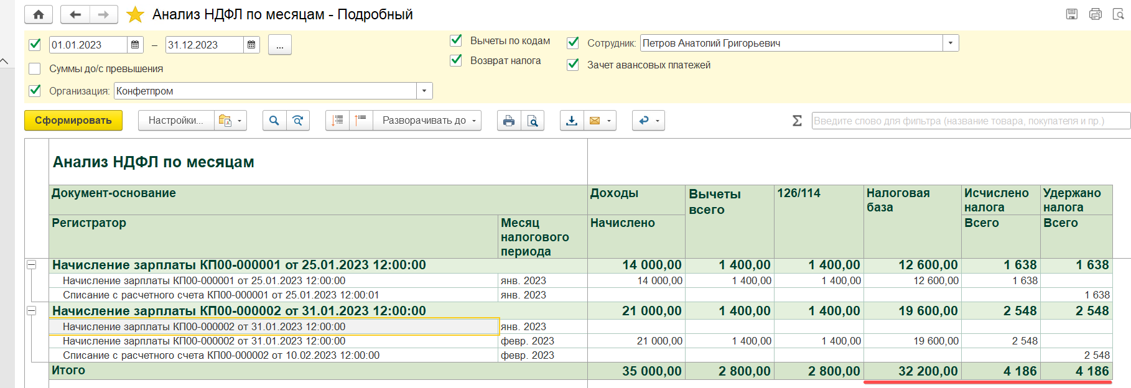Viewport: 1131px width, 388px height.
Task: Collapse the КП00-000001 document group
Action: 31,265
